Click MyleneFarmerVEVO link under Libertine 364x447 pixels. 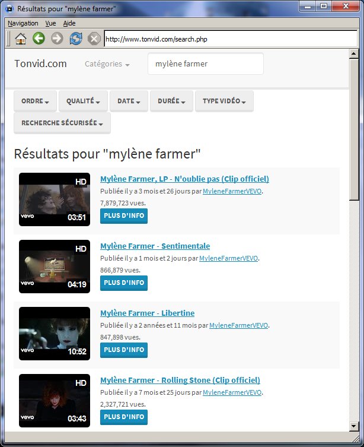pos(238,325)
